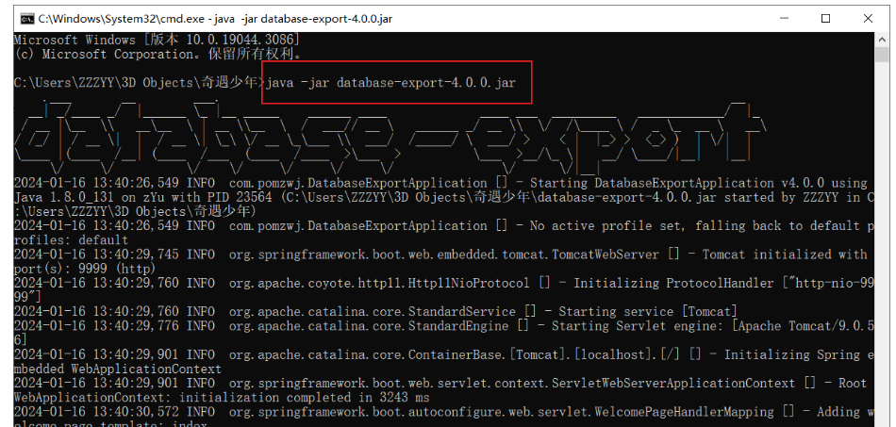The width and height of the screenshot is (896, 427).
Task: Click the prompt path 'C:\Users\ZZZYY\3D Objects'
Action: point(105,83)
